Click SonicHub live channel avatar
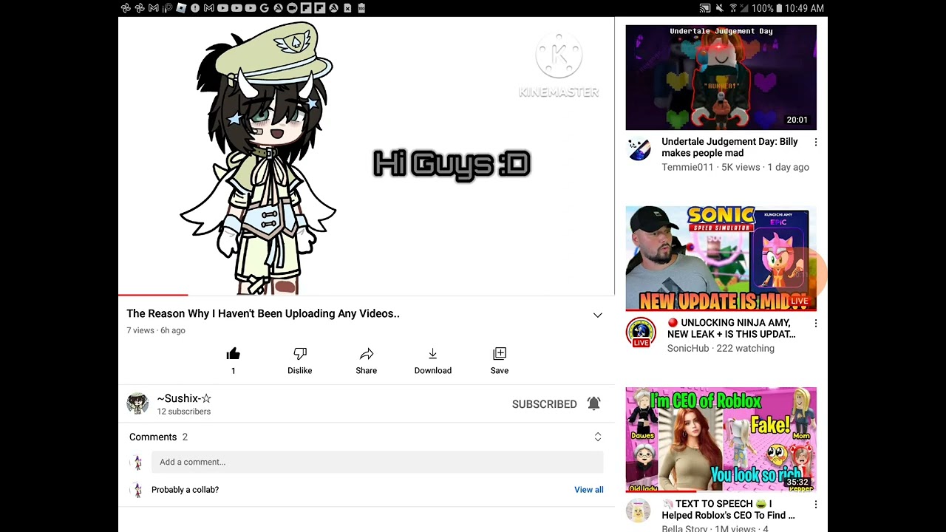This screenshot has width=946, height=532. click(641, 332)
